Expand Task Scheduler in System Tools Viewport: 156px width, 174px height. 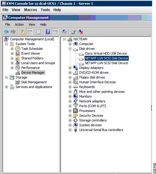pyautogui.click(x=12, y=49)
